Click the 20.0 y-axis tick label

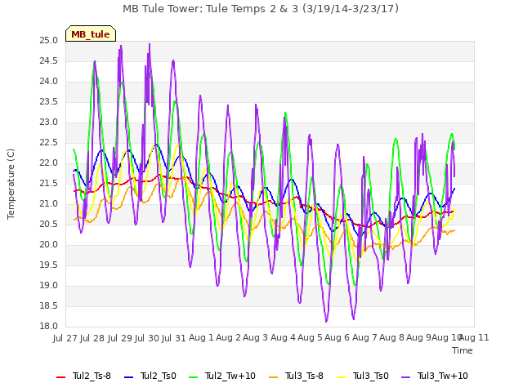click(49, 245)
